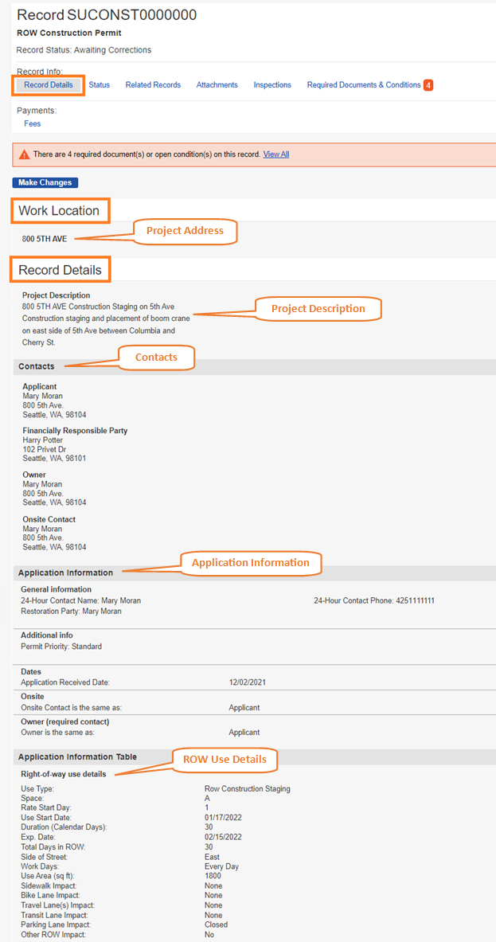Viewport: 496px width, 942px height.
Task: Click the Work Location section heading
Action: point(60,211)
